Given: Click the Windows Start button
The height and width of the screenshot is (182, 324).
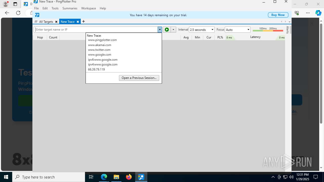Looking at the screenshot, I should point(6,177).
